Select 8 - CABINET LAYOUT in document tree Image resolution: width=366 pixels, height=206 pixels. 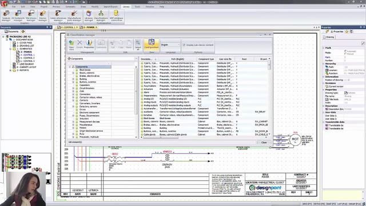tap(26, 67)
